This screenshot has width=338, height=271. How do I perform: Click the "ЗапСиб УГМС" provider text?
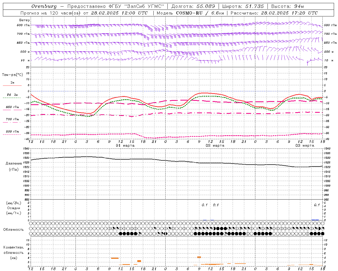pyautogui.click(x=144, y=6)
